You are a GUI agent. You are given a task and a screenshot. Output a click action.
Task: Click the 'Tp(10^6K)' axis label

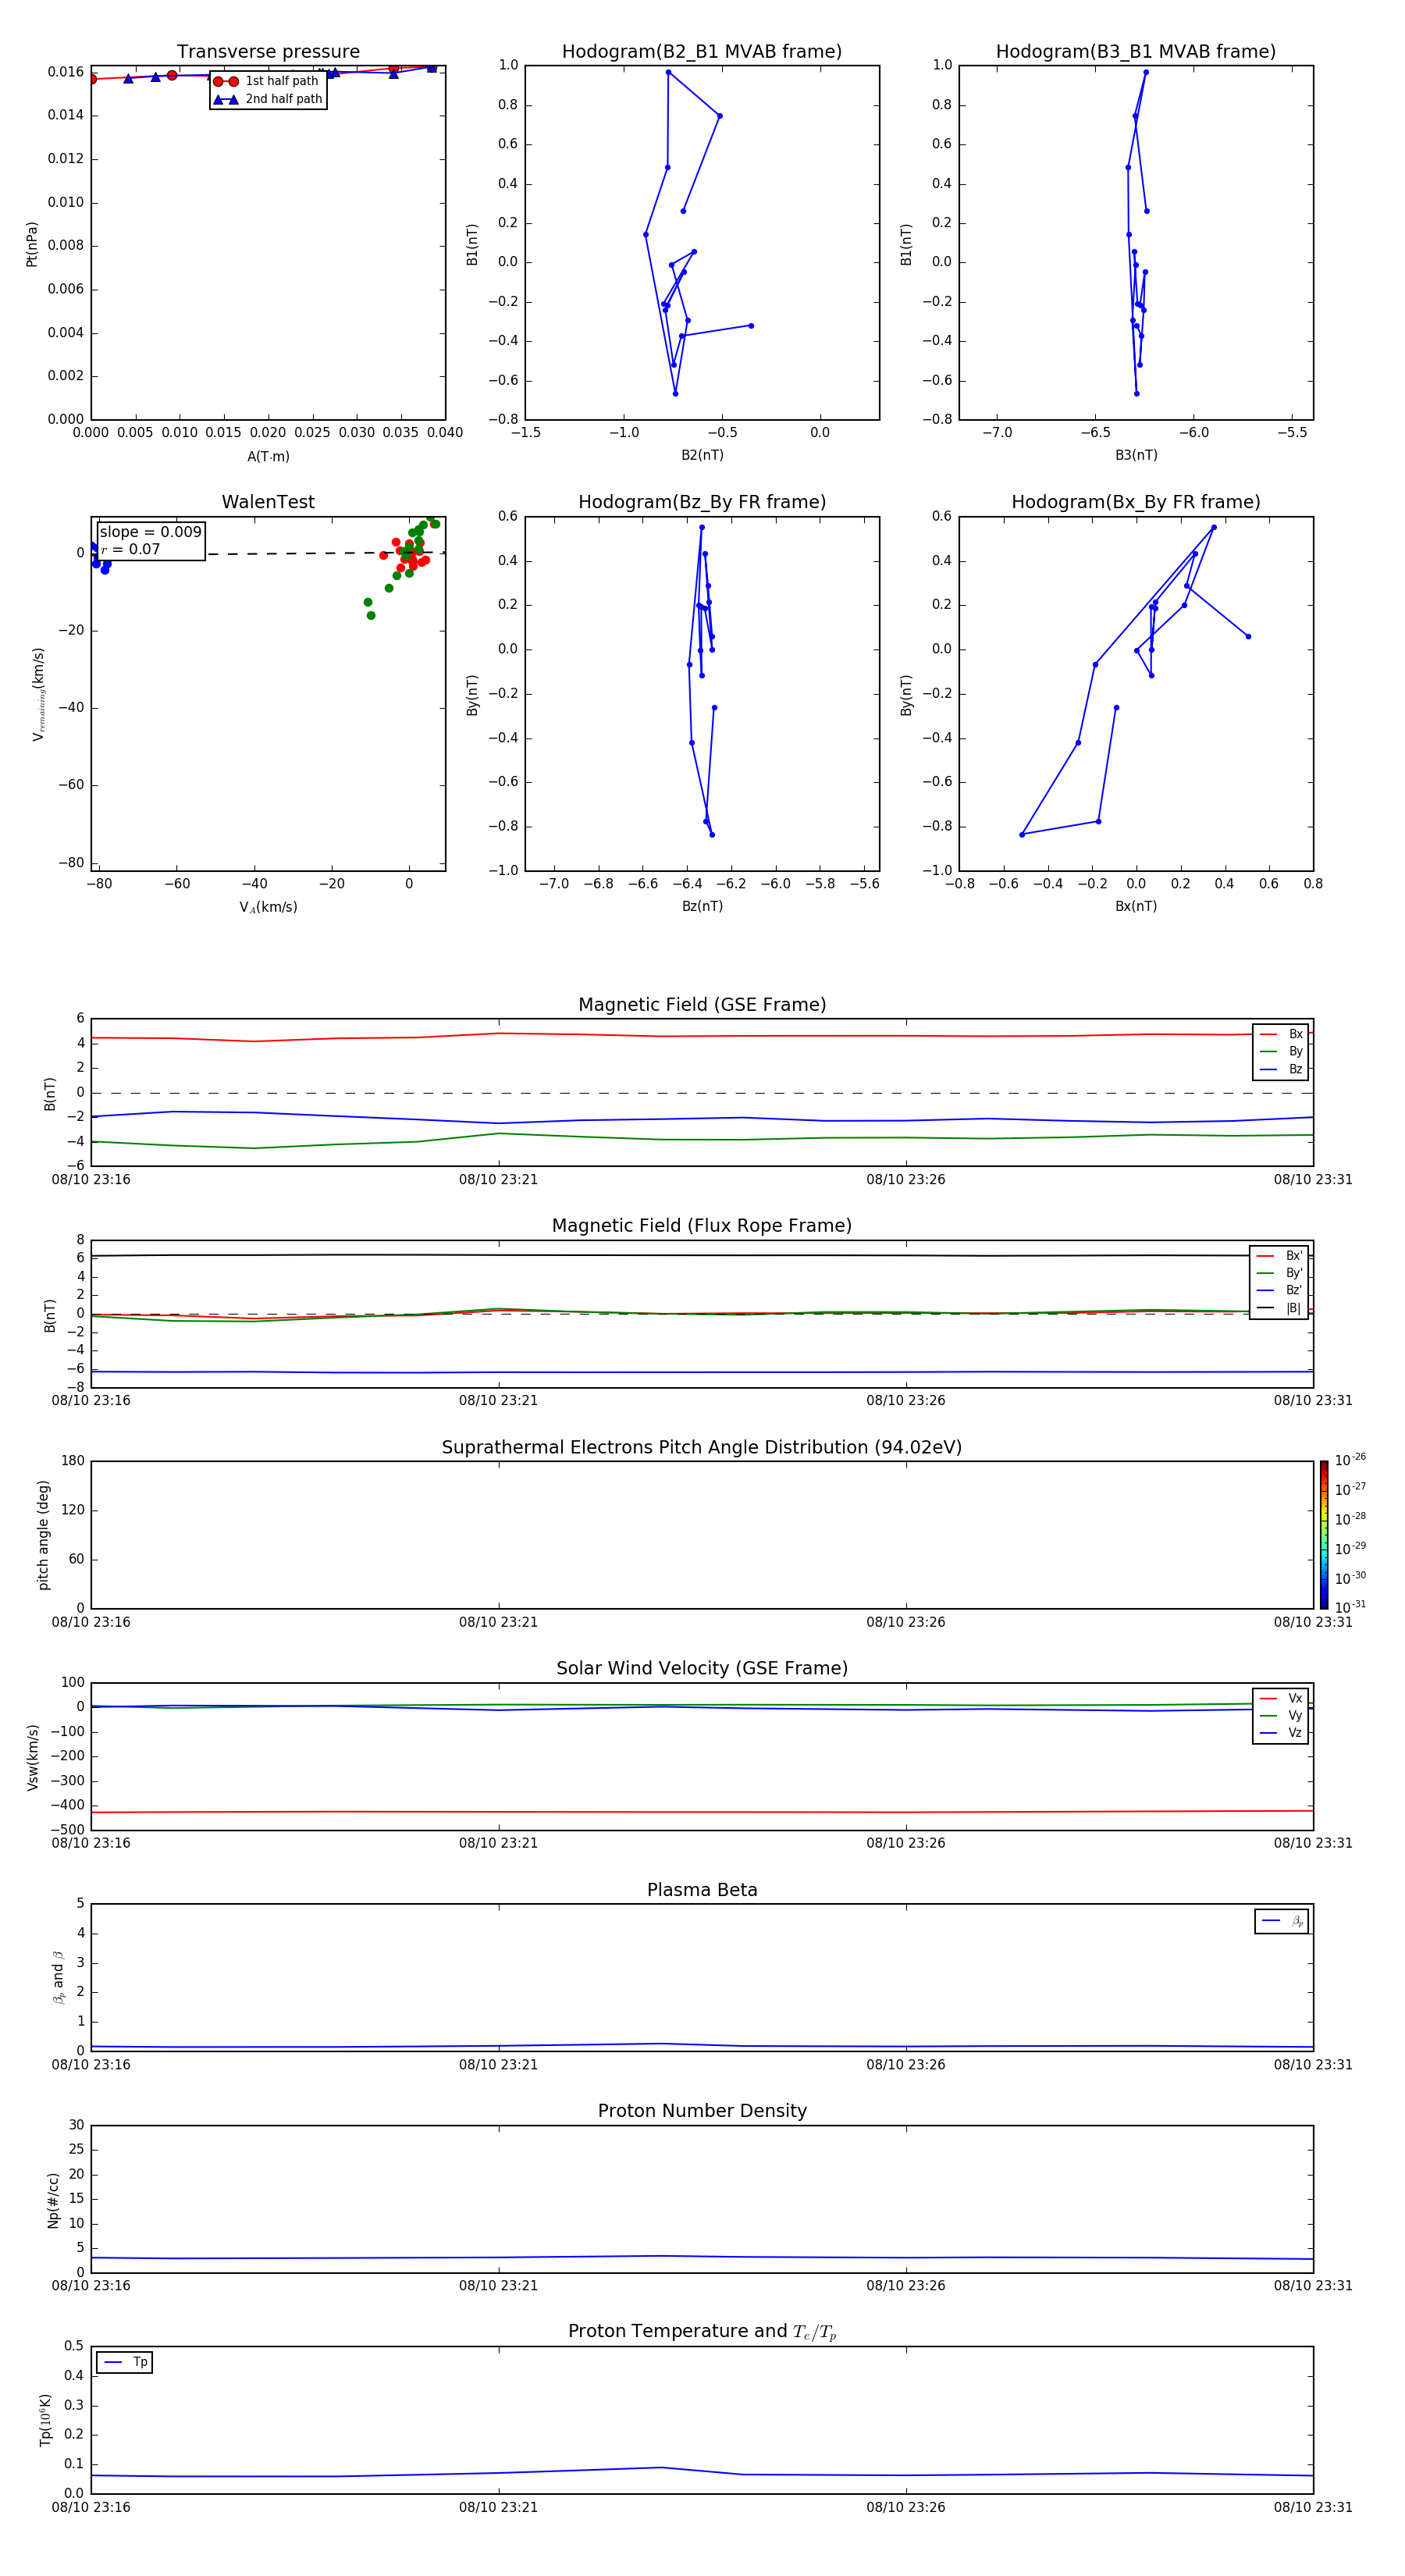45,2420
